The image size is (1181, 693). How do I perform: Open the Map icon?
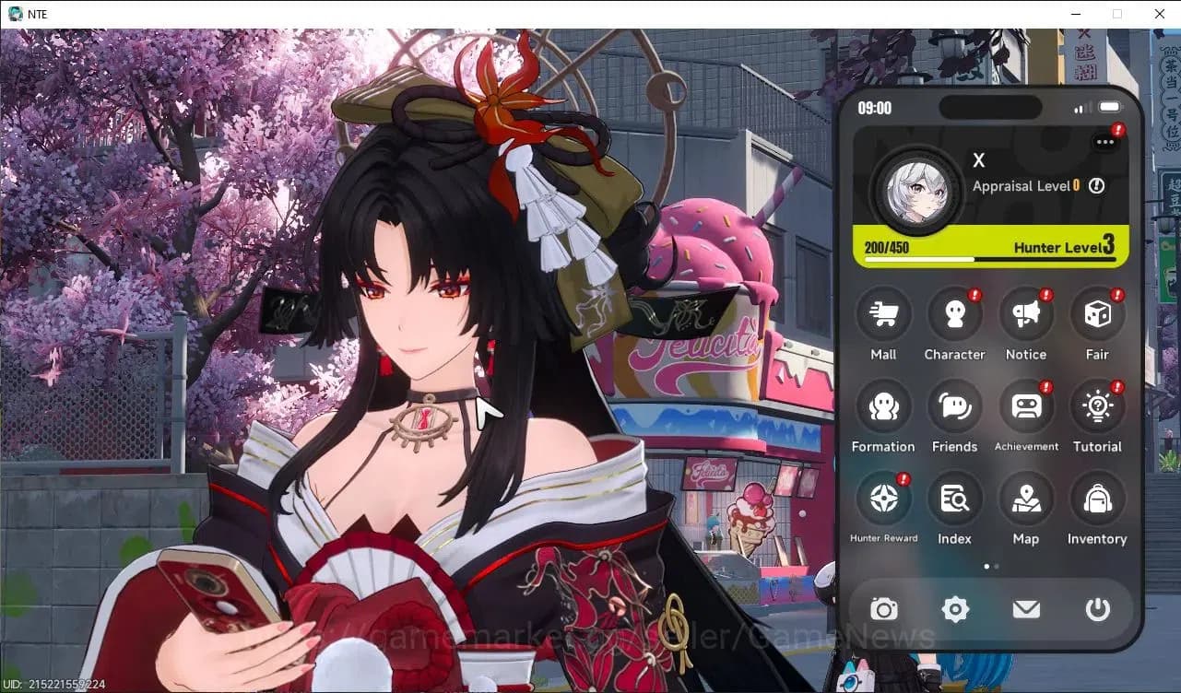click(x=1026, y=499)
